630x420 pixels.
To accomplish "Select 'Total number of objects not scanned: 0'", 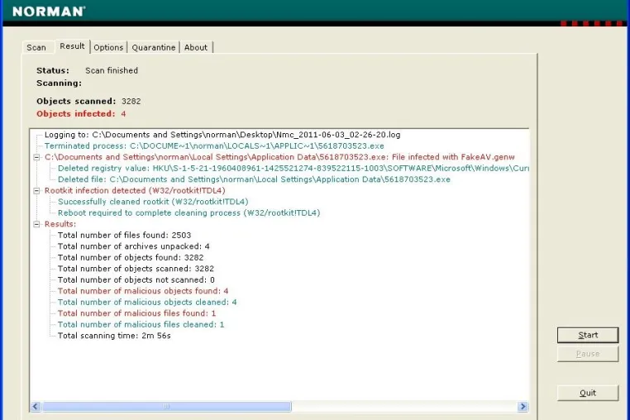I will pyautogui.click(x=136, y=280).
